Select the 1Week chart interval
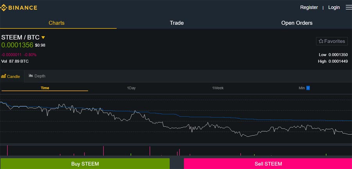 coord(218,88)
